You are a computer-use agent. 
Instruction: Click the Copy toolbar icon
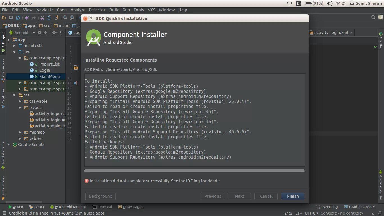(49, 18)
